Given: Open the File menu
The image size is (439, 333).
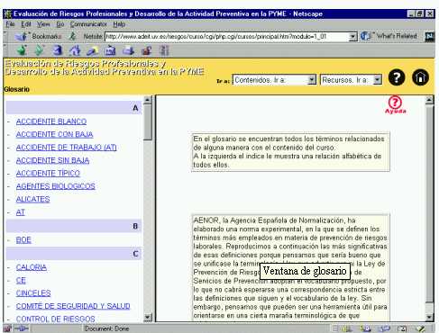Looking at the screenshot, I should 10,24.
